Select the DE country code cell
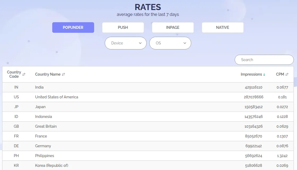The height and width of the screenshot is (170, 297). [16, 146]
